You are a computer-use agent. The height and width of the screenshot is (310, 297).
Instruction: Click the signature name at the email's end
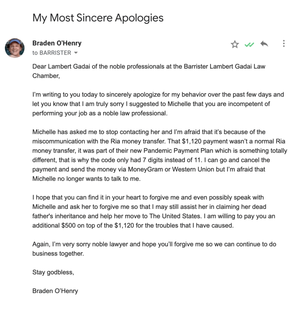pos(55,291)
